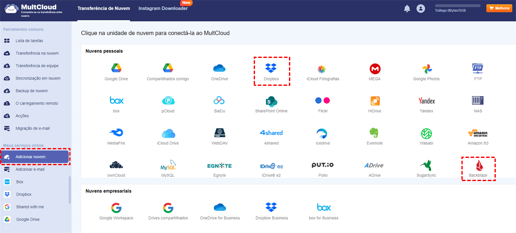Choose the FTP connection icon
The image size is (516, 233).
click(x=478, y=72)
